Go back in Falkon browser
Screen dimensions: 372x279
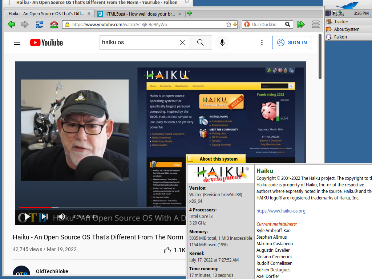click(x=11, y=24)
